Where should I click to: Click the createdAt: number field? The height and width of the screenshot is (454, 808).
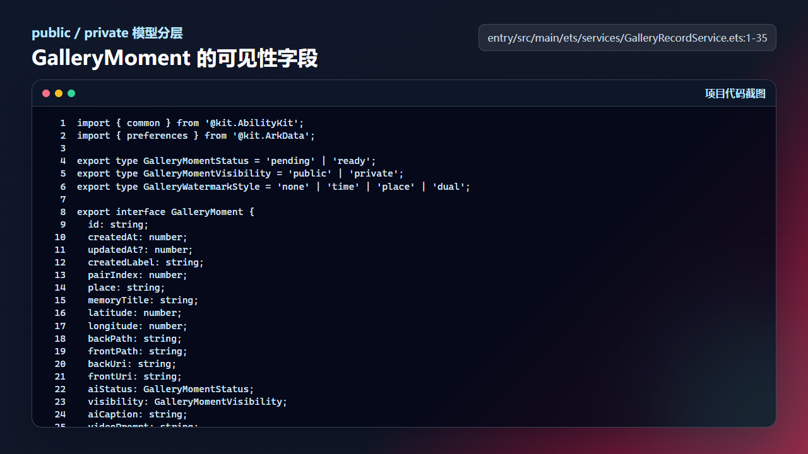(138, 237)
